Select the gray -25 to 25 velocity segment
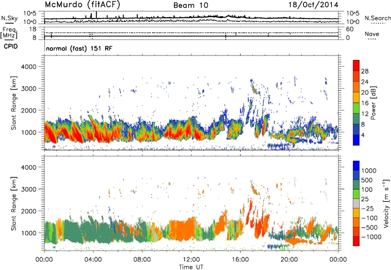The image size is (391, 270). 356,203
